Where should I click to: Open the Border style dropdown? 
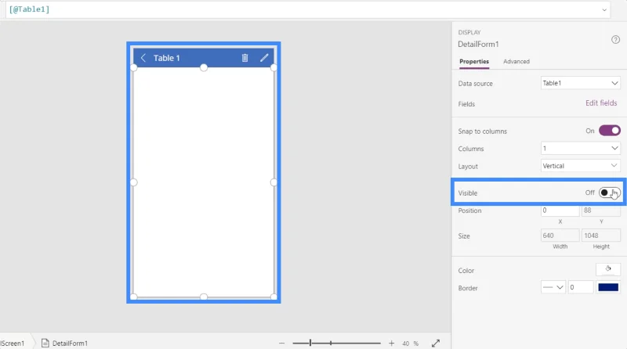[553, 287]
